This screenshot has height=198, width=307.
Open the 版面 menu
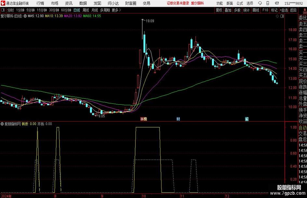tap(230, 3)
